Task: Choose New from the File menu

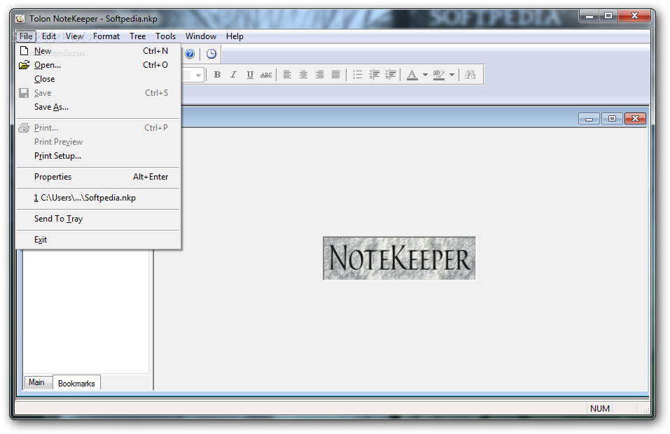Action: tap(98, 51)
